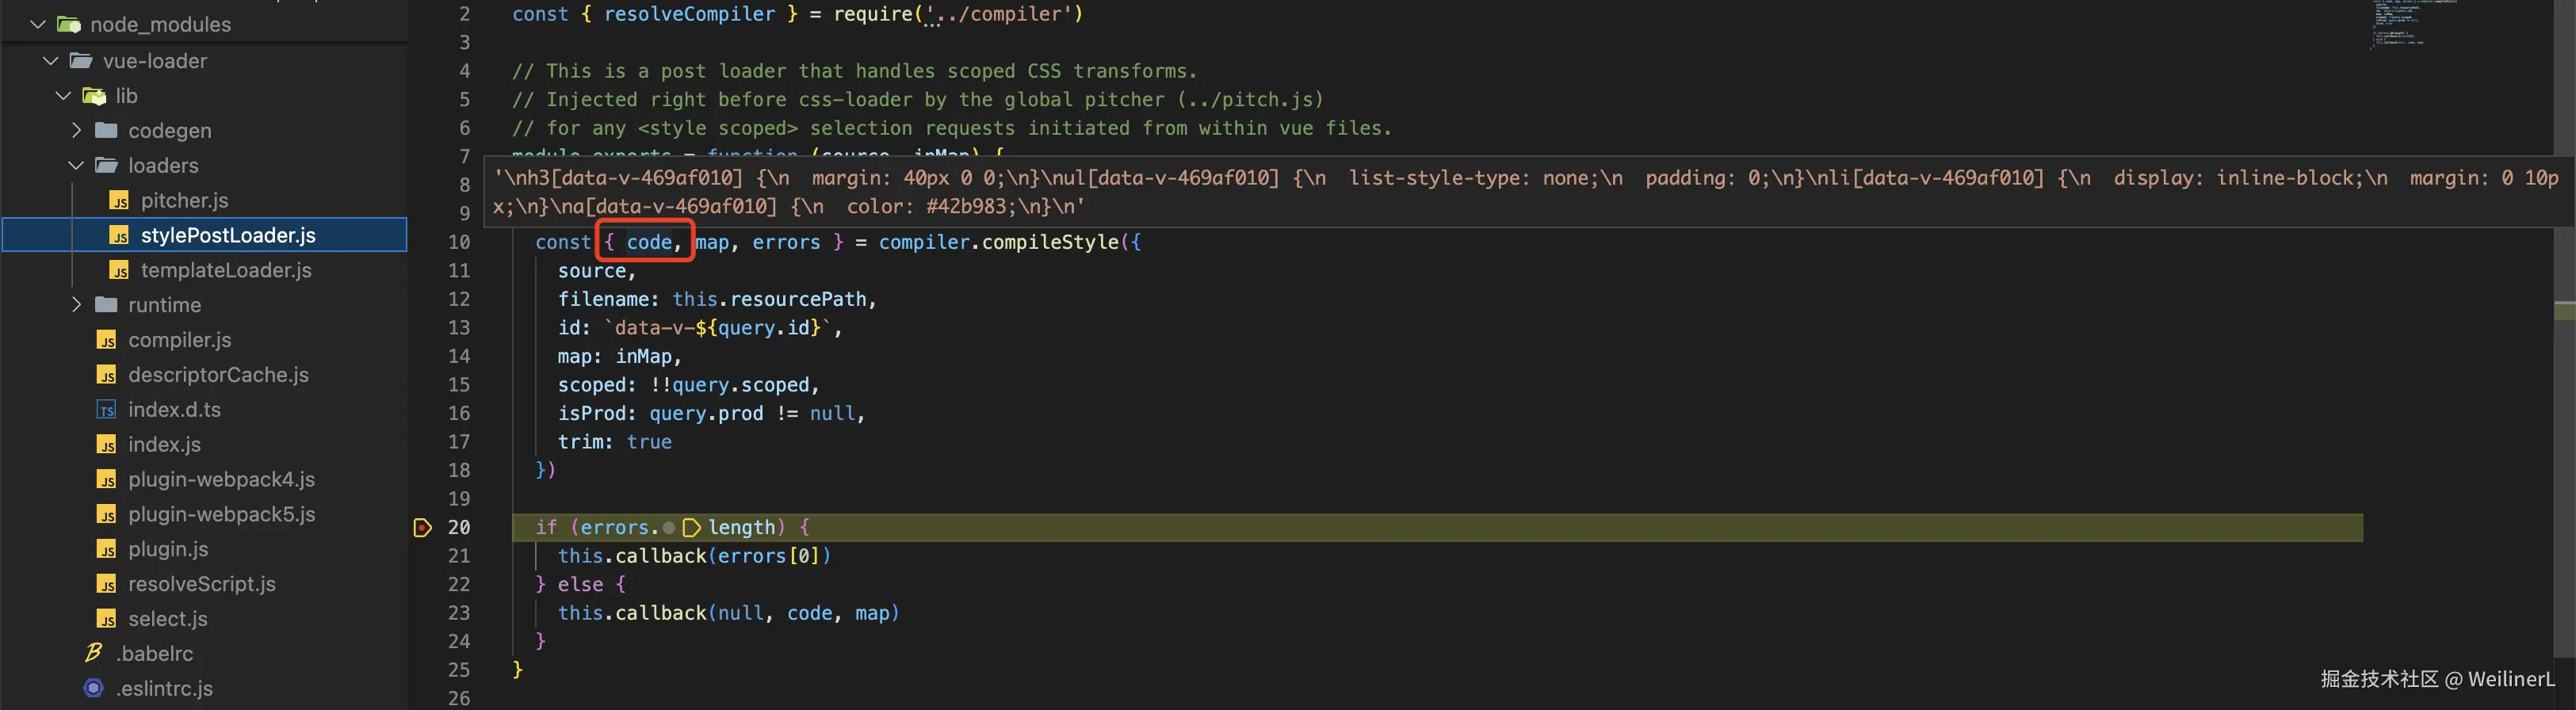
Task: Click the ESLint icon beside .eslintrc.js
Action: point(94,688)
